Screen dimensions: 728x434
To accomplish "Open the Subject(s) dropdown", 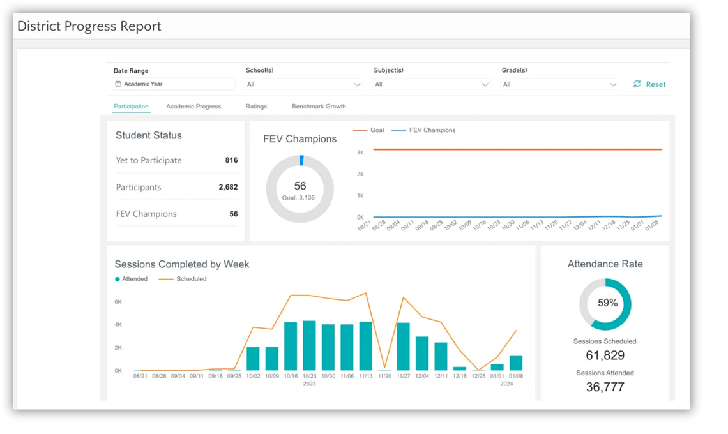I will click(x=432, y=84).
